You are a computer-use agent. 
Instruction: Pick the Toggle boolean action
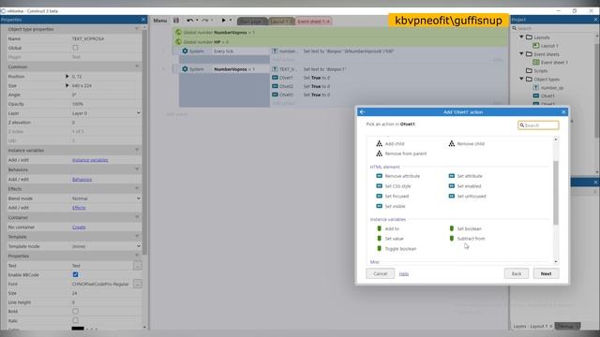point(397,249)
